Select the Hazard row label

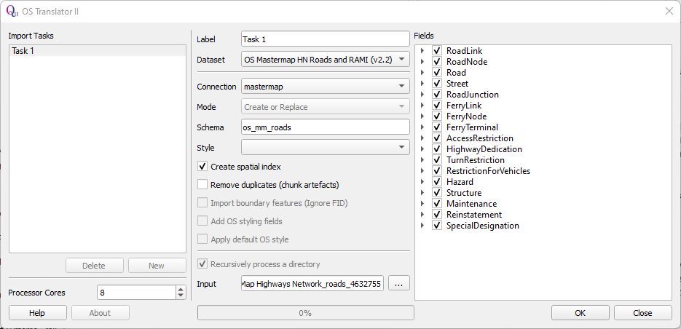coord(460,182)
